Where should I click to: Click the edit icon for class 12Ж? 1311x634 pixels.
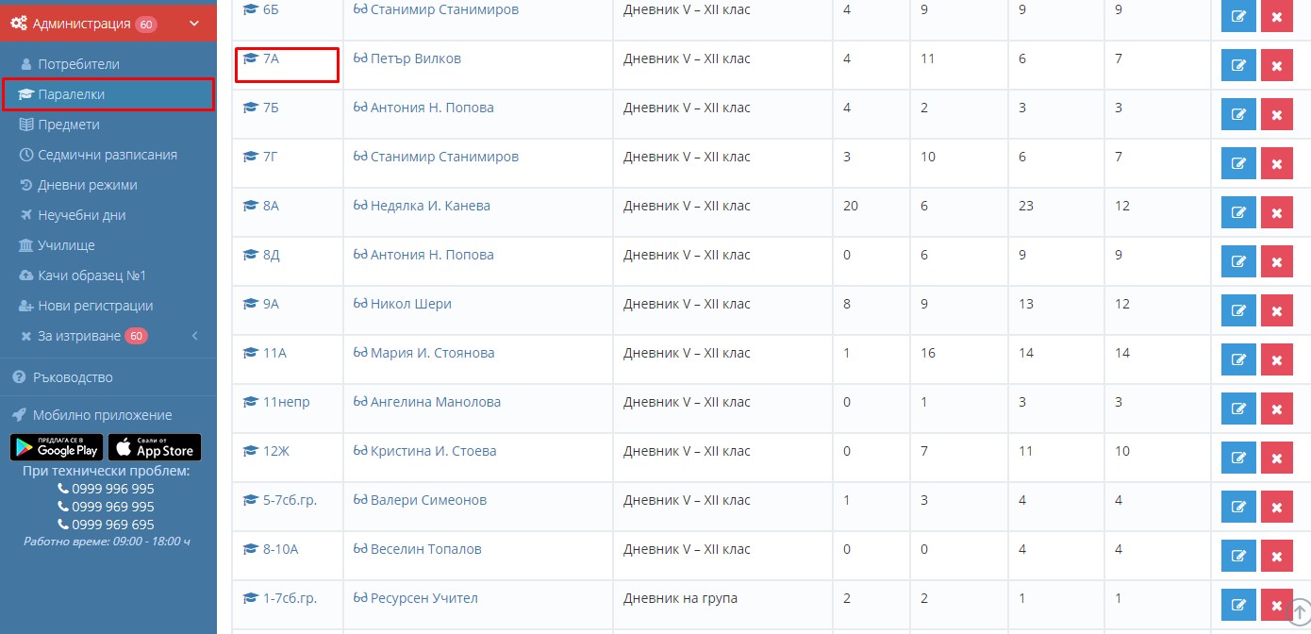point(1238,459)
